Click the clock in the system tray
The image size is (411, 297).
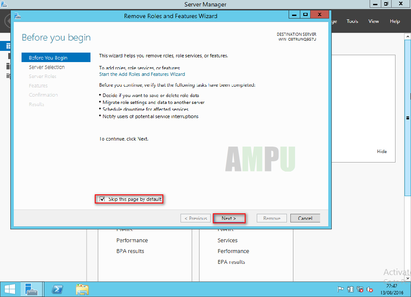click(392, 289)
